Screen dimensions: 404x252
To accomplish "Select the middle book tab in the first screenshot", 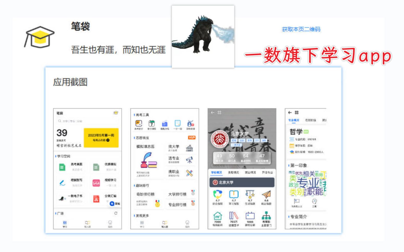I will pyautogui.click(x=87, y=224).
